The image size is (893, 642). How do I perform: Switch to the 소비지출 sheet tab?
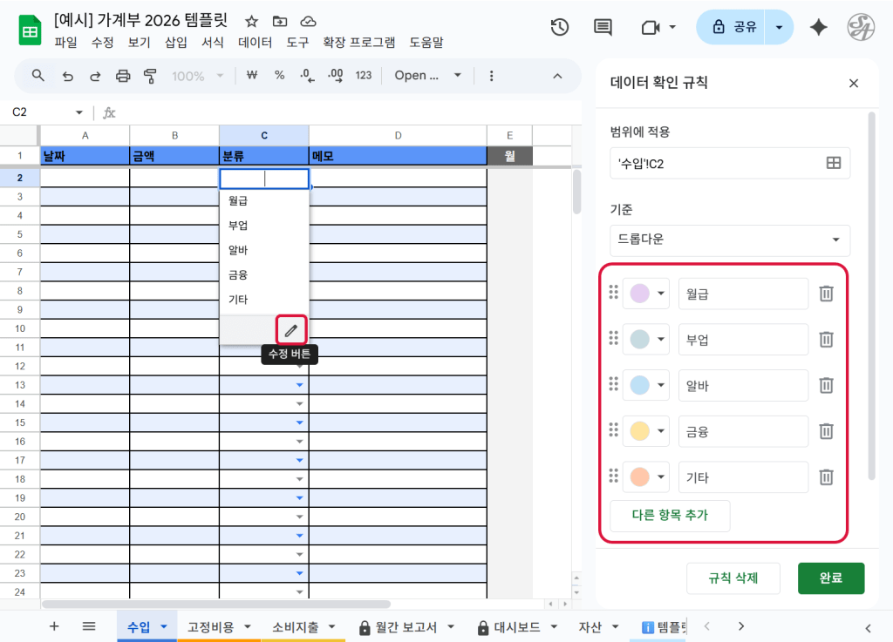coord(295,626)
